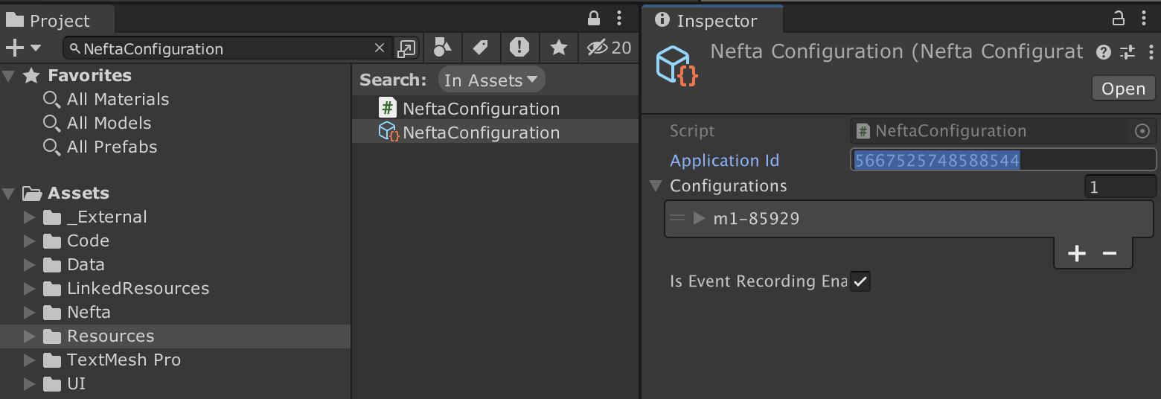Click the object picker circle beside Script
The height and width of the screenshot is (399, 1161).
click(1142, 132)
